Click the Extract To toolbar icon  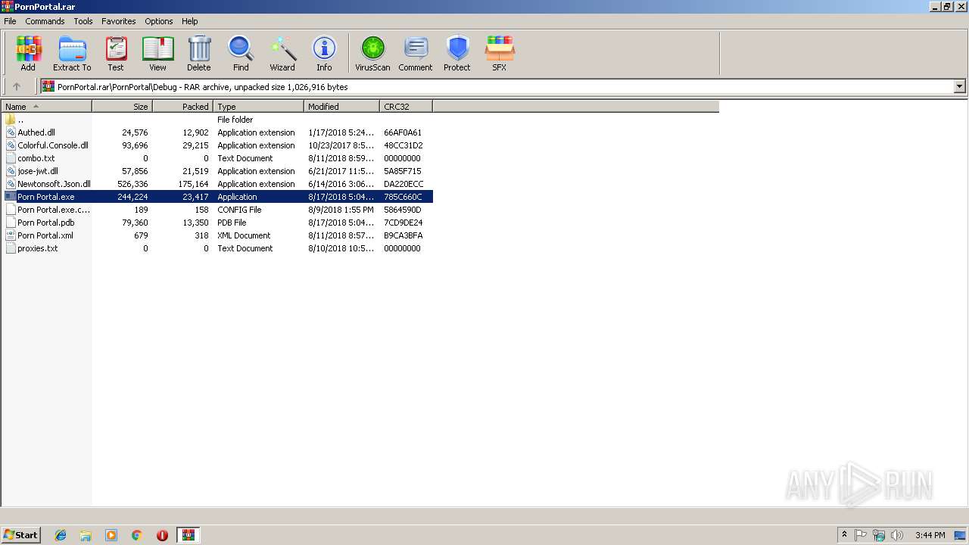(72, 53)
